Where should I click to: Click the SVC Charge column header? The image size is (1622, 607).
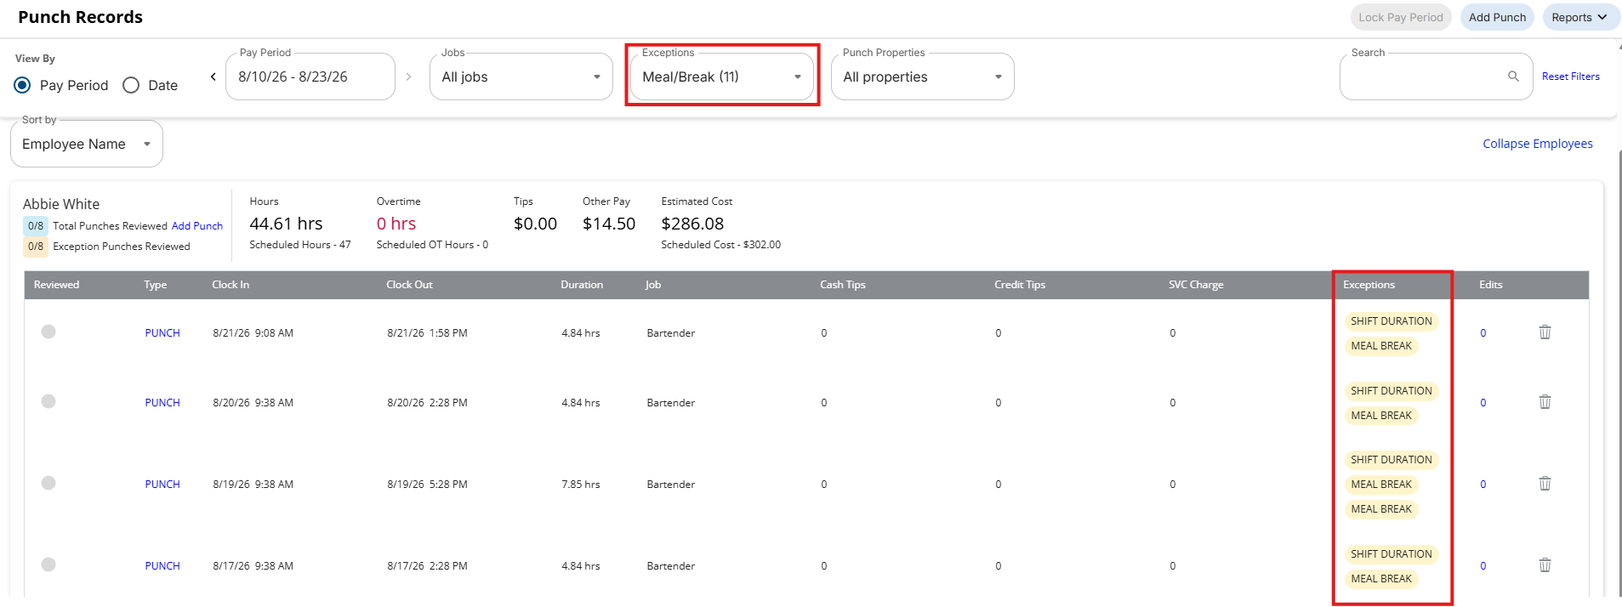(x=1196, y=285)
